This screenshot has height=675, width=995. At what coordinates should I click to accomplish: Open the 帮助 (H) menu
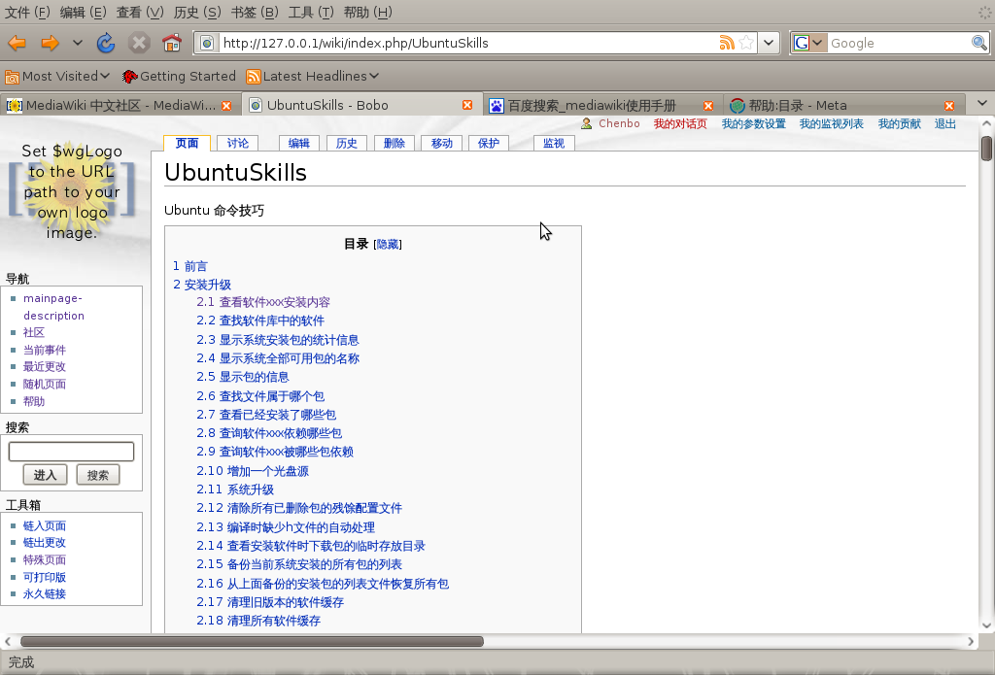pyautogui.click(x=368, y=12)
